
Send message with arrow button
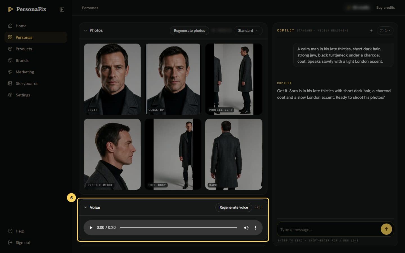[x=386, y=229]
